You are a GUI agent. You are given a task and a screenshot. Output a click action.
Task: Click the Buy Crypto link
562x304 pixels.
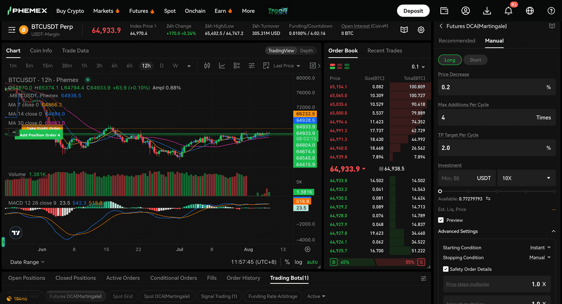[70, 11]
